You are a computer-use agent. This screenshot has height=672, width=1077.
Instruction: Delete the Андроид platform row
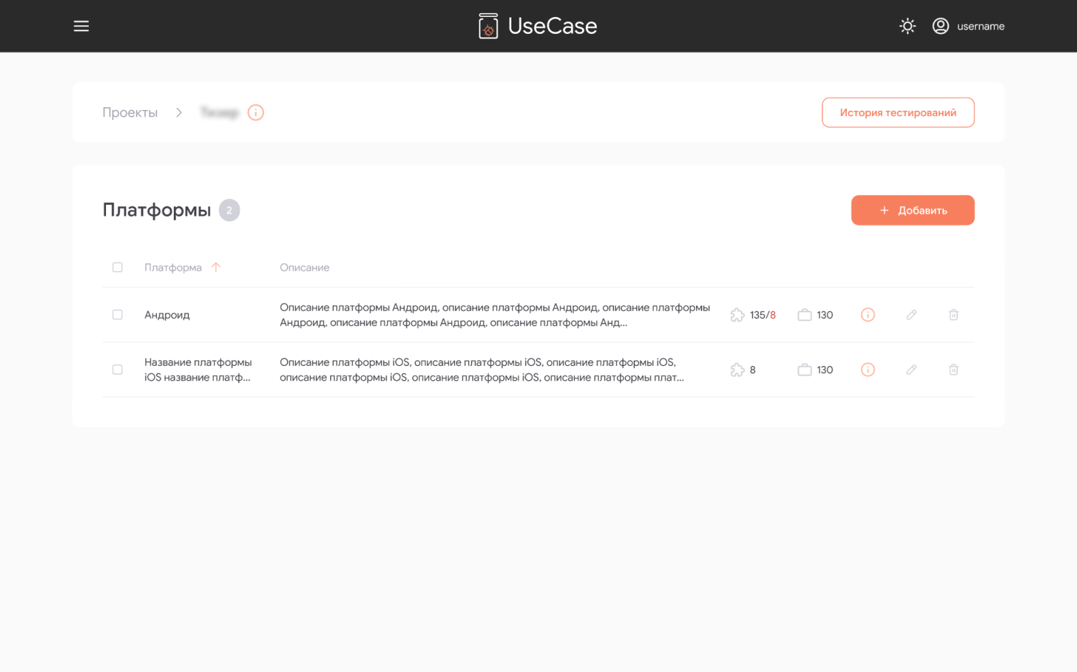(953, 315)
